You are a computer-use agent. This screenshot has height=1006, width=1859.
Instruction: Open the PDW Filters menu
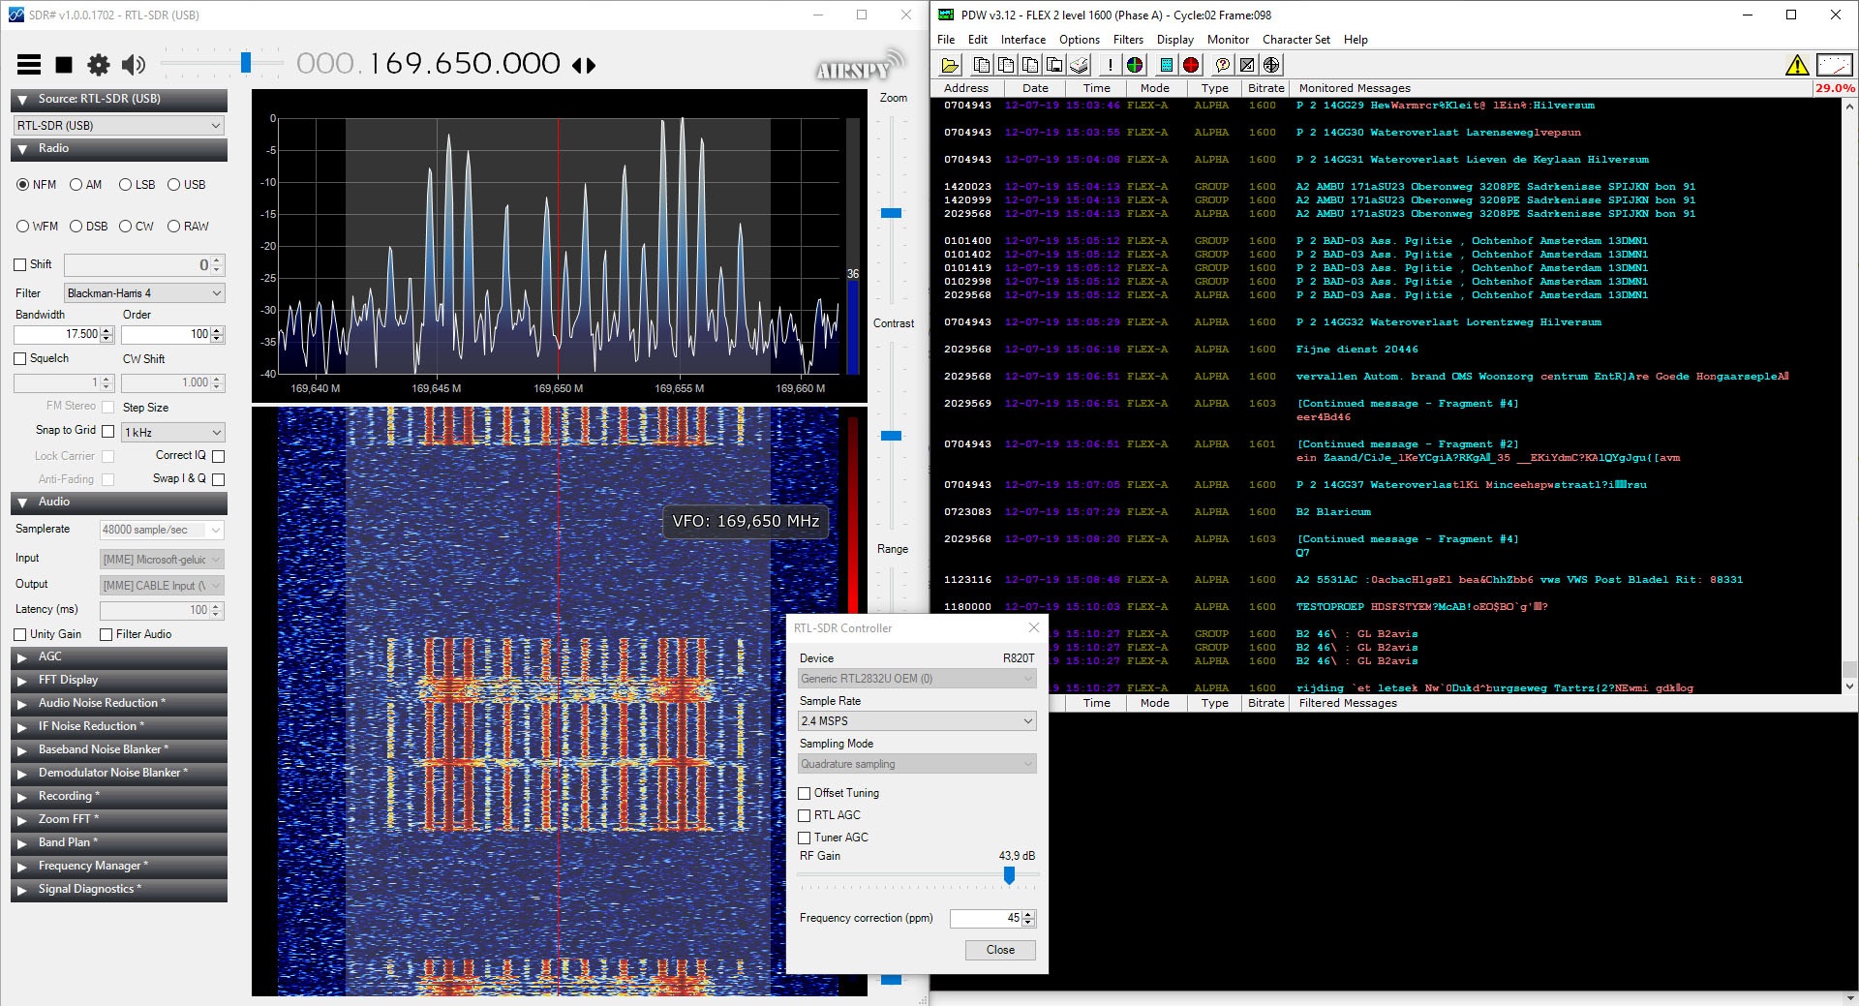click(1128, 40)
